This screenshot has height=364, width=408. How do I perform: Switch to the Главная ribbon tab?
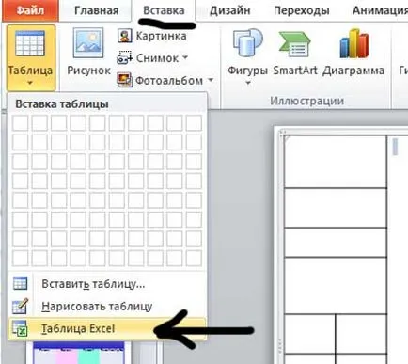tap(96, 10)
